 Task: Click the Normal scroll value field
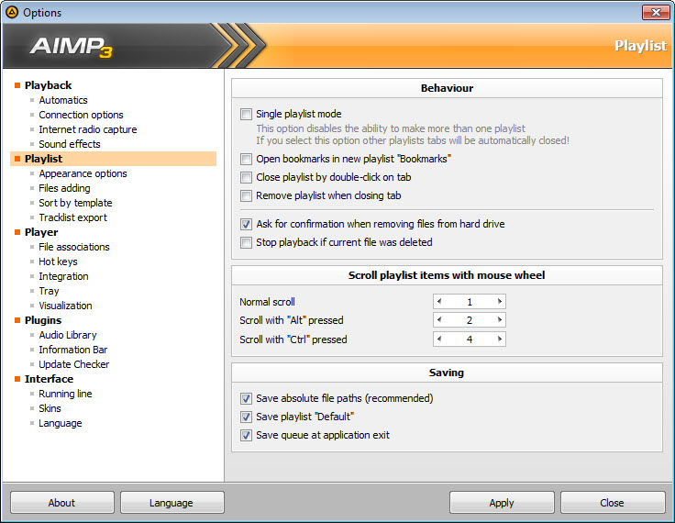(x=470, y=302)
